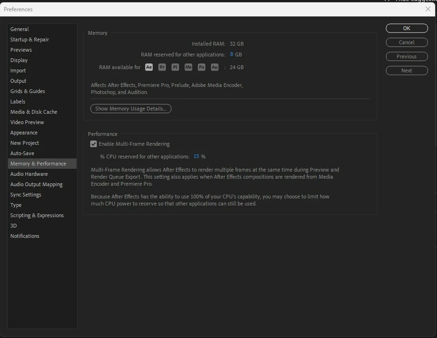437x338 pixels.
Task: Disable the Enable Multi-Frame Rendering checkbox
Action: pyautogui.click(x=94, y=144)
